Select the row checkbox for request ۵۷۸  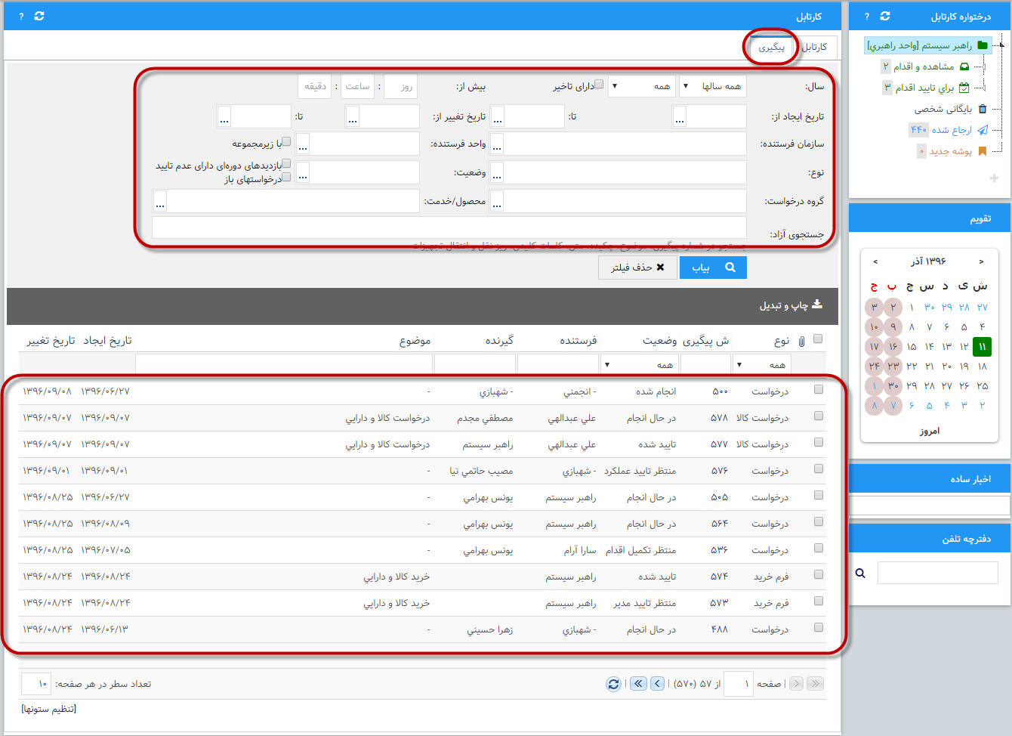[x=819, y=416]
